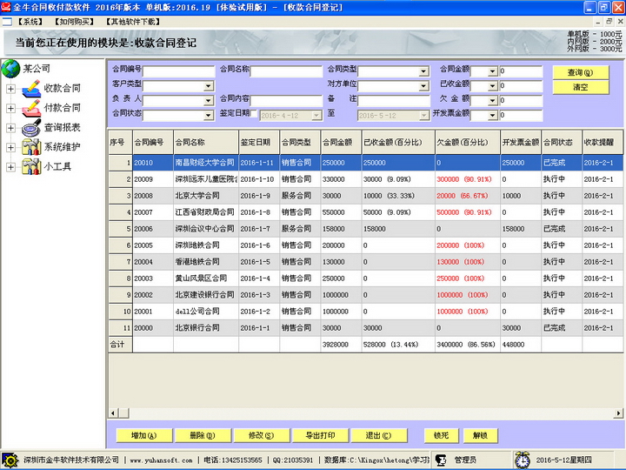Toggle the 签定日期 date filter checkbox
This screenshot has height=470, width=626.
tap(255, 115)
